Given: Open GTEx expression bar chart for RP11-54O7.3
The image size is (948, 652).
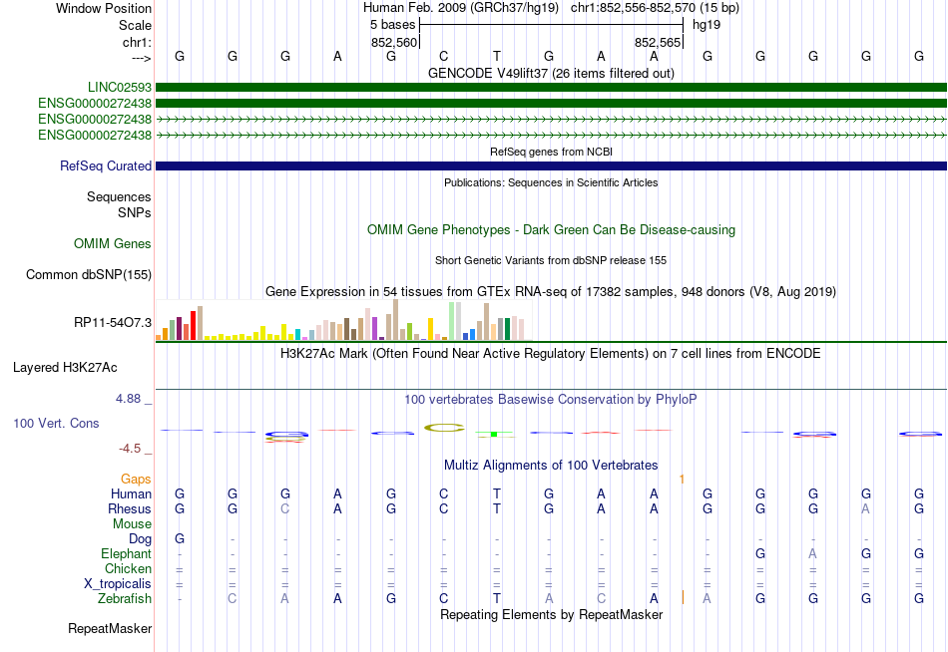Looking at the screenshot, I should tap(343, 320).
